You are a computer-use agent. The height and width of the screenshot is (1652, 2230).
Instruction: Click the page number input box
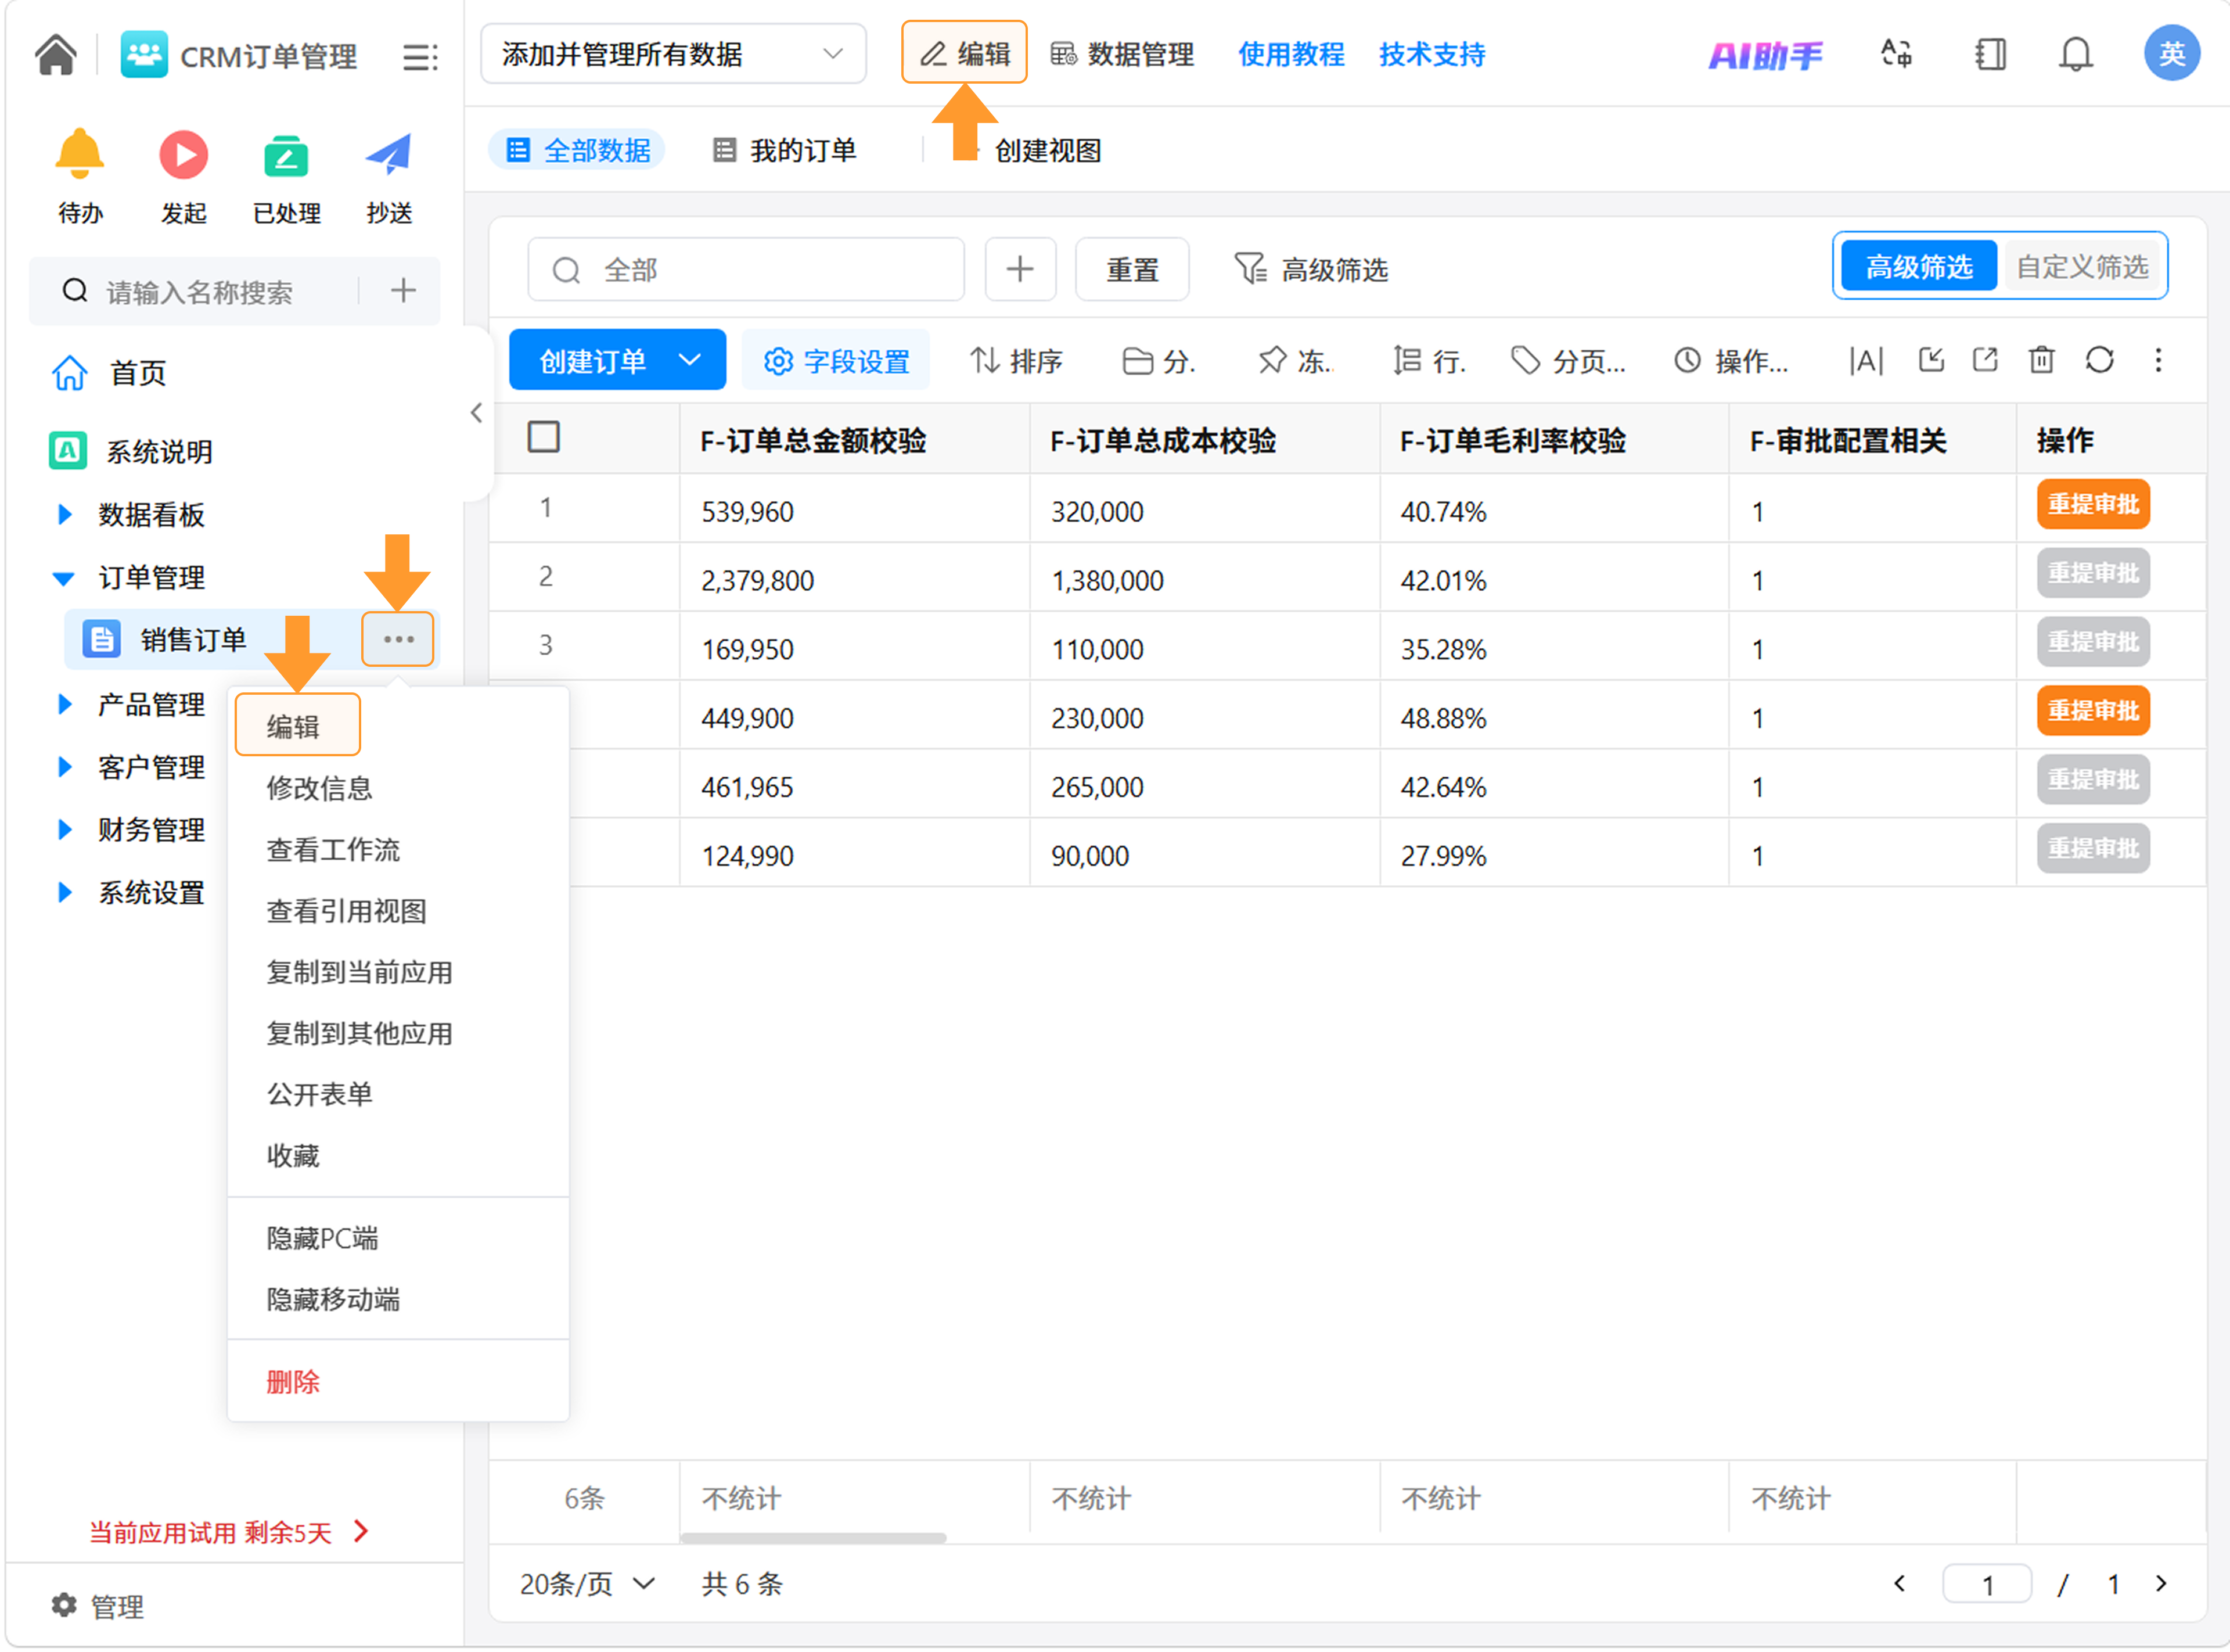1987,1584
